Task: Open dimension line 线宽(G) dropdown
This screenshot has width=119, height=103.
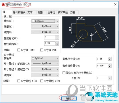Action: tap(45, 32)
